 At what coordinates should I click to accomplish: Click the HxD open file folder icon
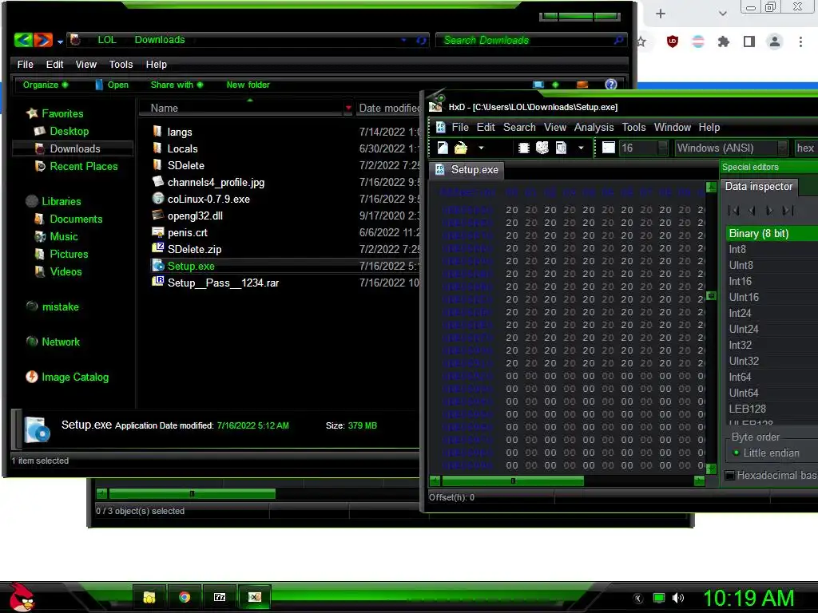click(x=461, y=148)
